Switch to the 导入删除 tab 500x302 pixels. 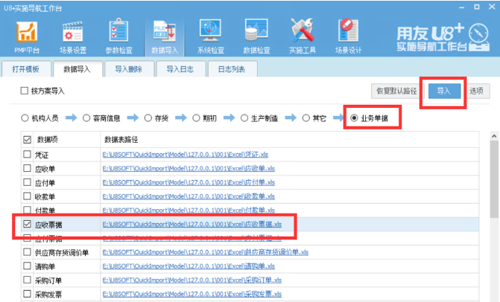[128, 69]
